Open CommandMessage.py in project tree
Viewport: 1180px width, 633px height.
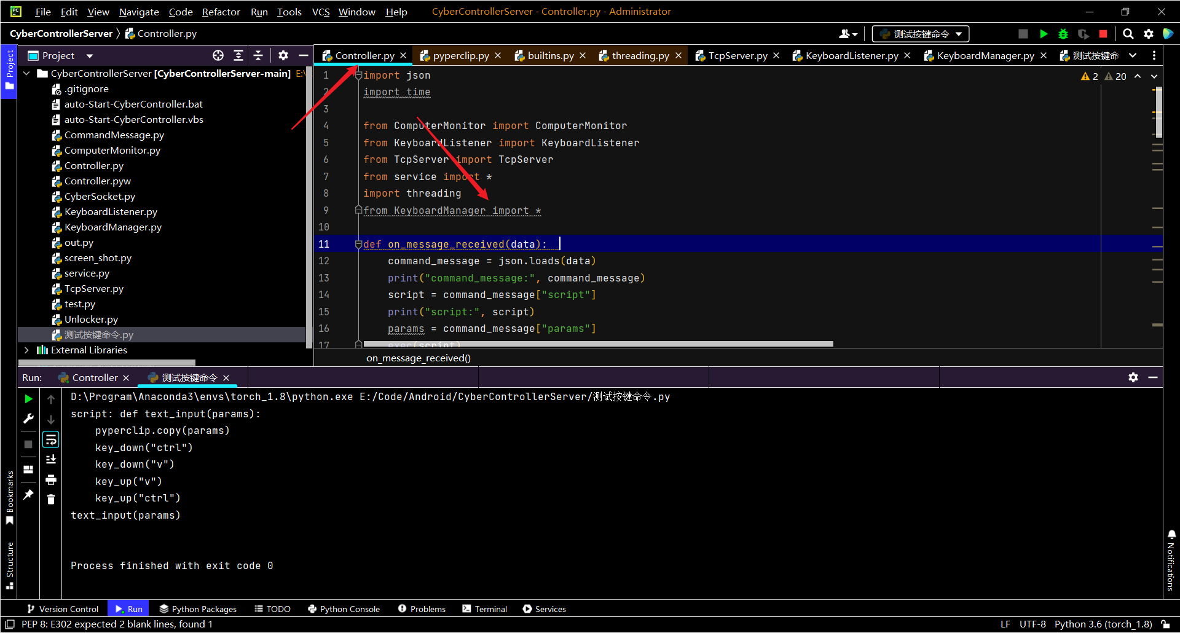click(x=114, y=135)
